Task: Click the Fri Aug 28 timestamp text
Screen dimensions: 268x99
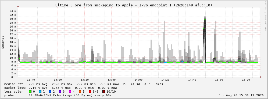Action: pyautogui.click(x=241, y=95)
